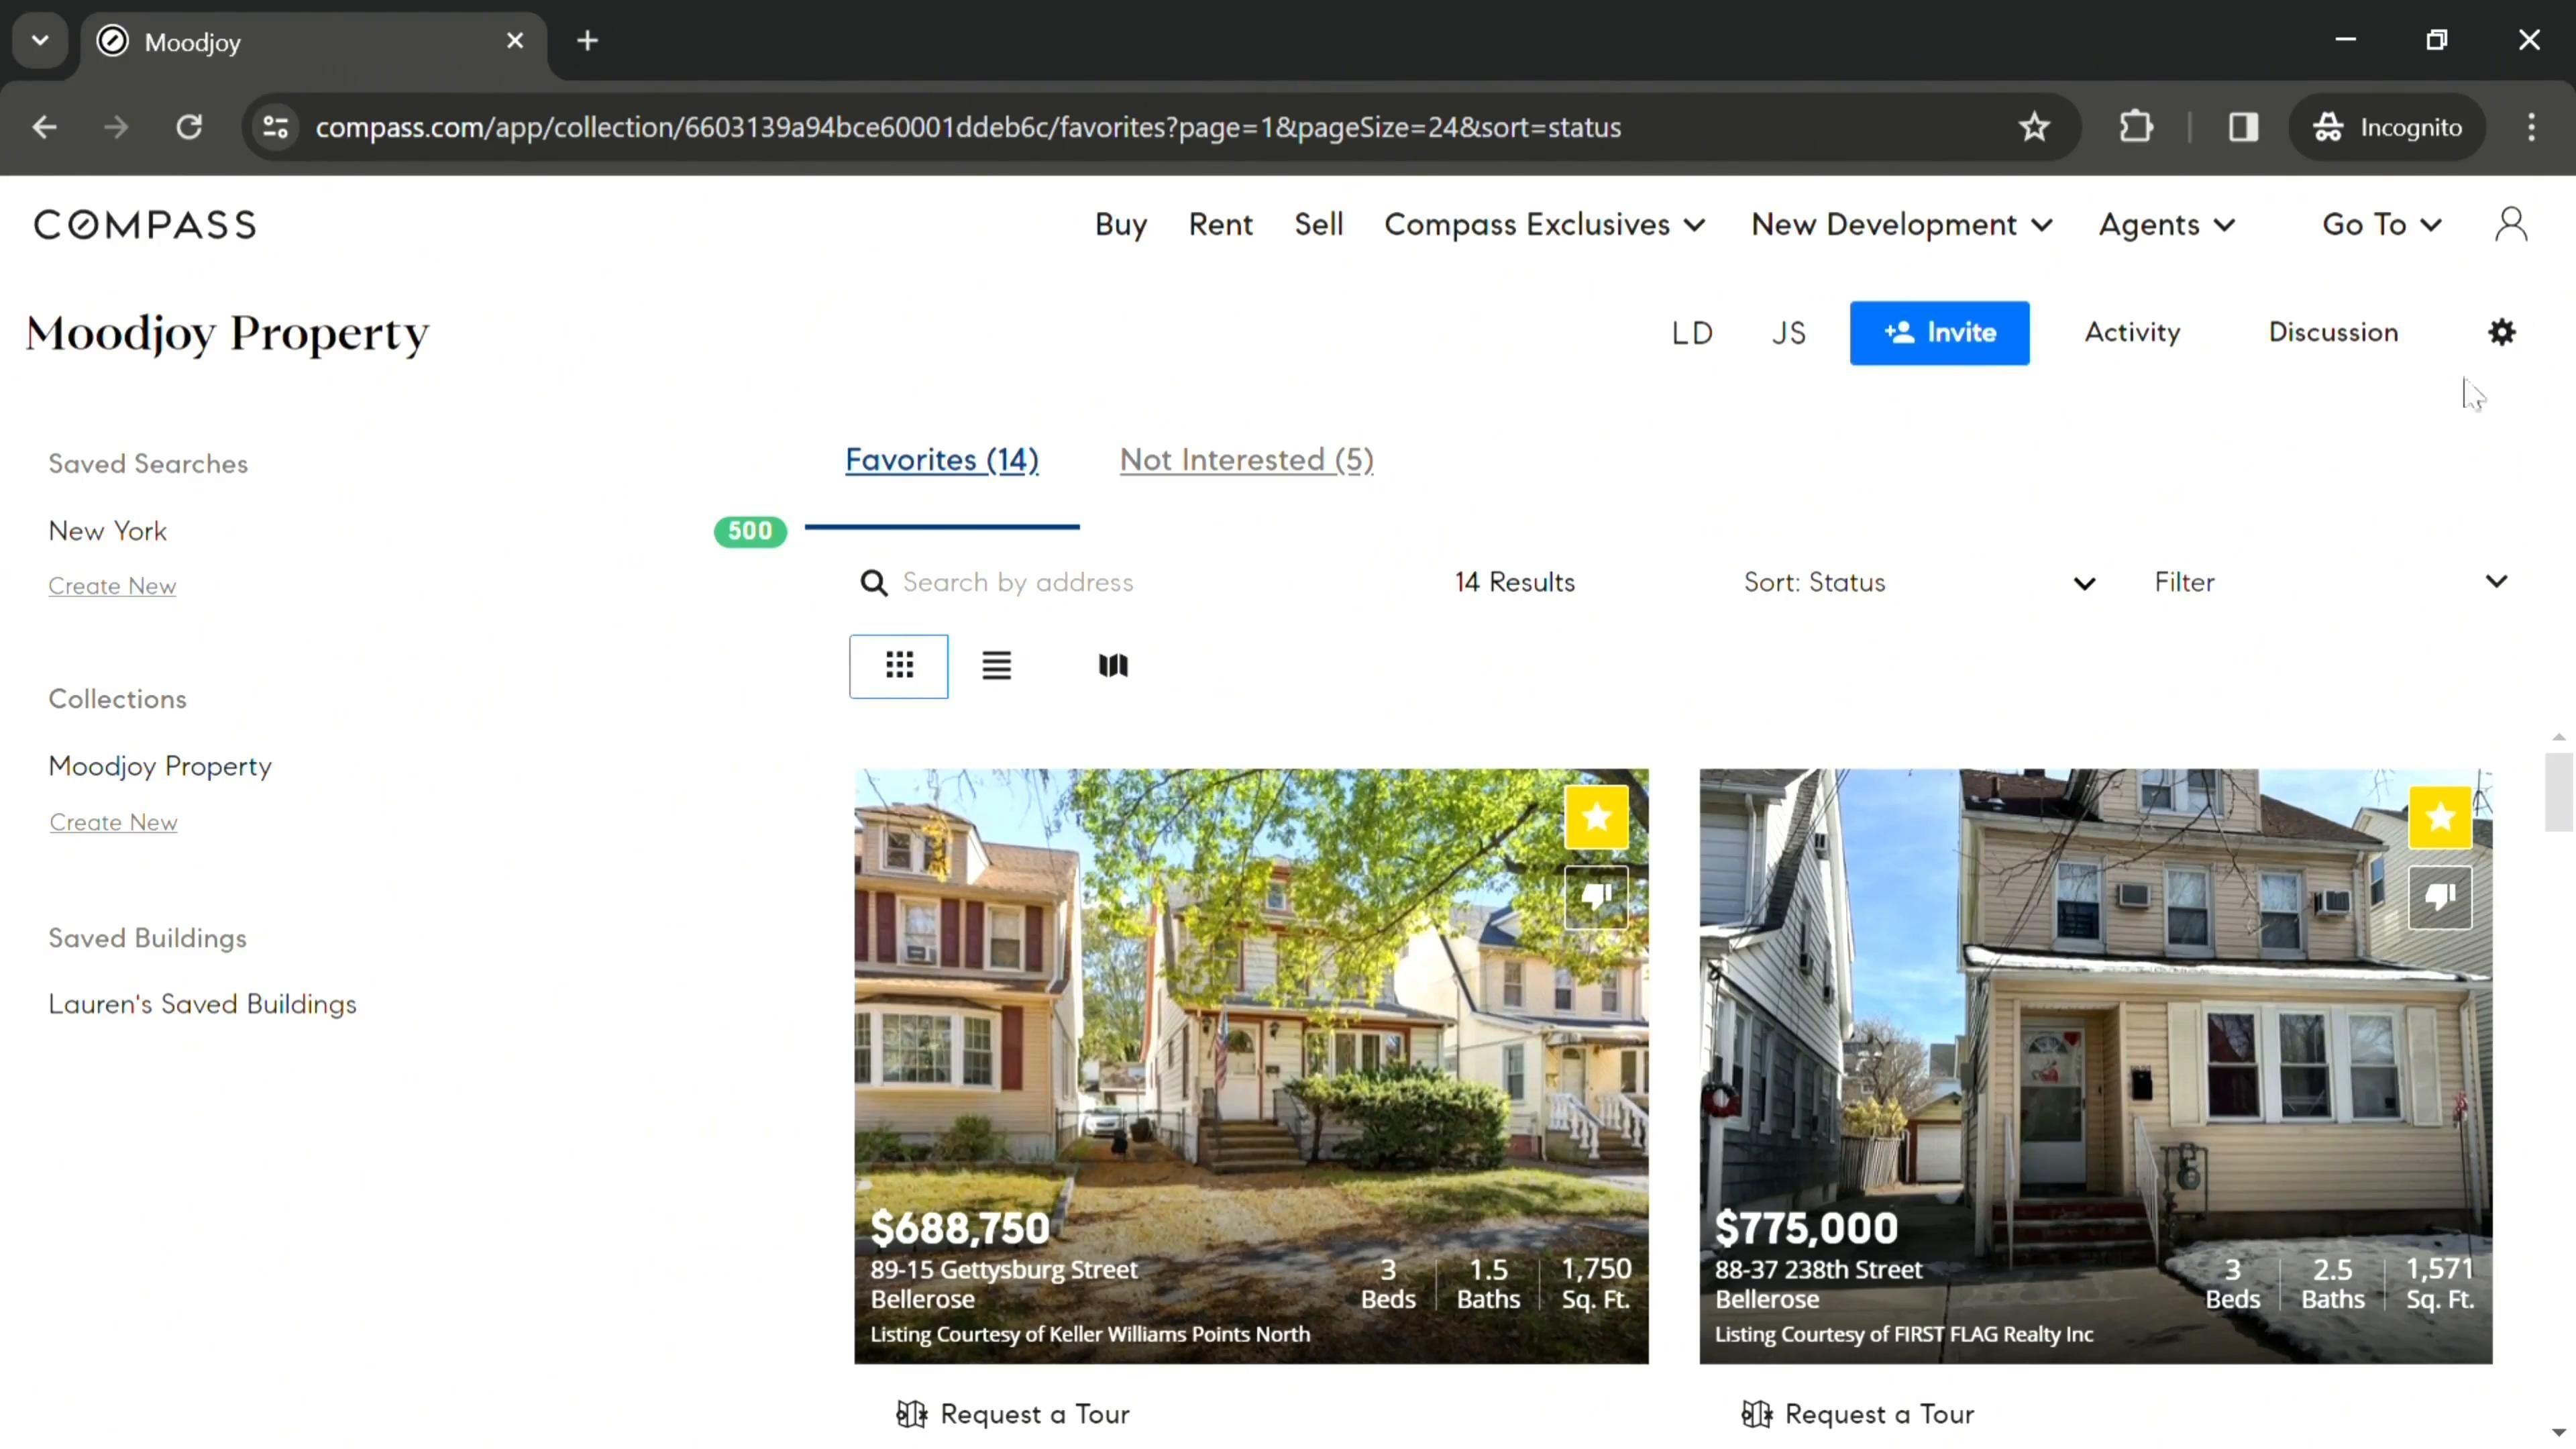
Task: Toggle favorite star on $775,000 listing
Action: tap(2440, 817)
